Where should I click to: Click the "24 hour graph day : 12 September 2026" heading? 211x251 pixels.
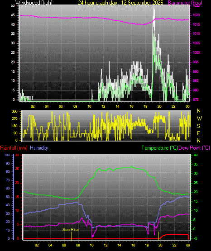click(120, 3)
